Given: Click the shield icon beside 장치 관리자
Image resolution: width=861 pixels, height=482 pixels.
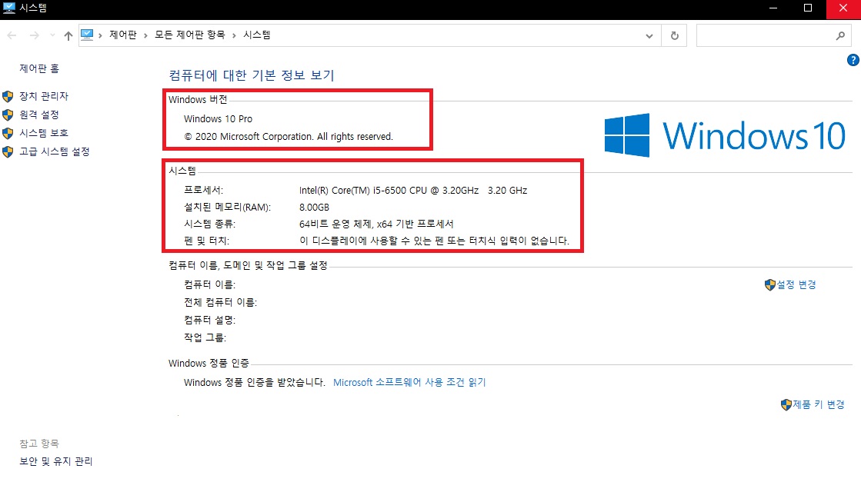Looking at the screenshot, I should (8, 97).
